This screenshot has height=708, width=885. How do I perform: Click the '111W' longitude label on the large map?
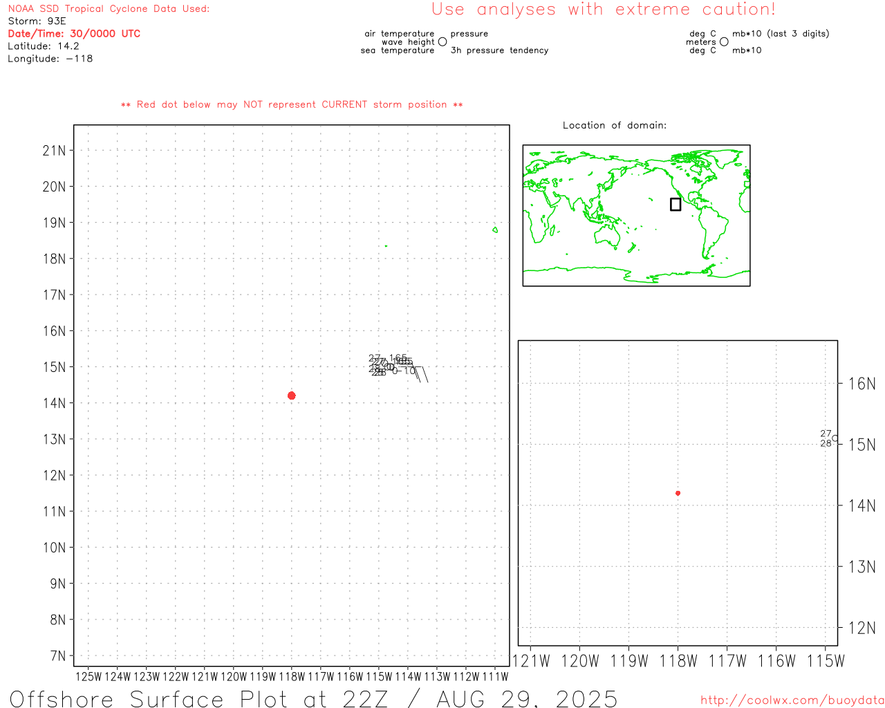coord(495,676)
